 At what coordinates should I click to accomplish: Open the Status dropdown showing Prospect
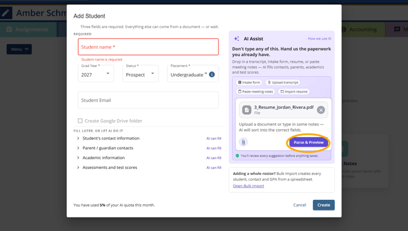(x=141, y=73)
